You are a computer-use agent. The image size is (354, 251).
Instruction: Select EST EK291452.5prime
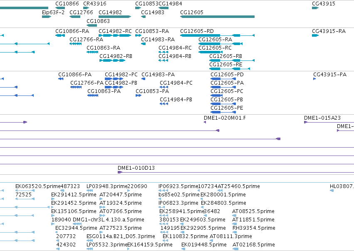click(x=74, y=203)
